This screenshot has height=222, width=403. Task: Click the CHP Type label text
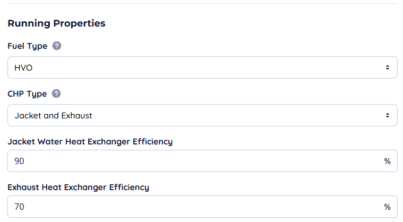27,94
